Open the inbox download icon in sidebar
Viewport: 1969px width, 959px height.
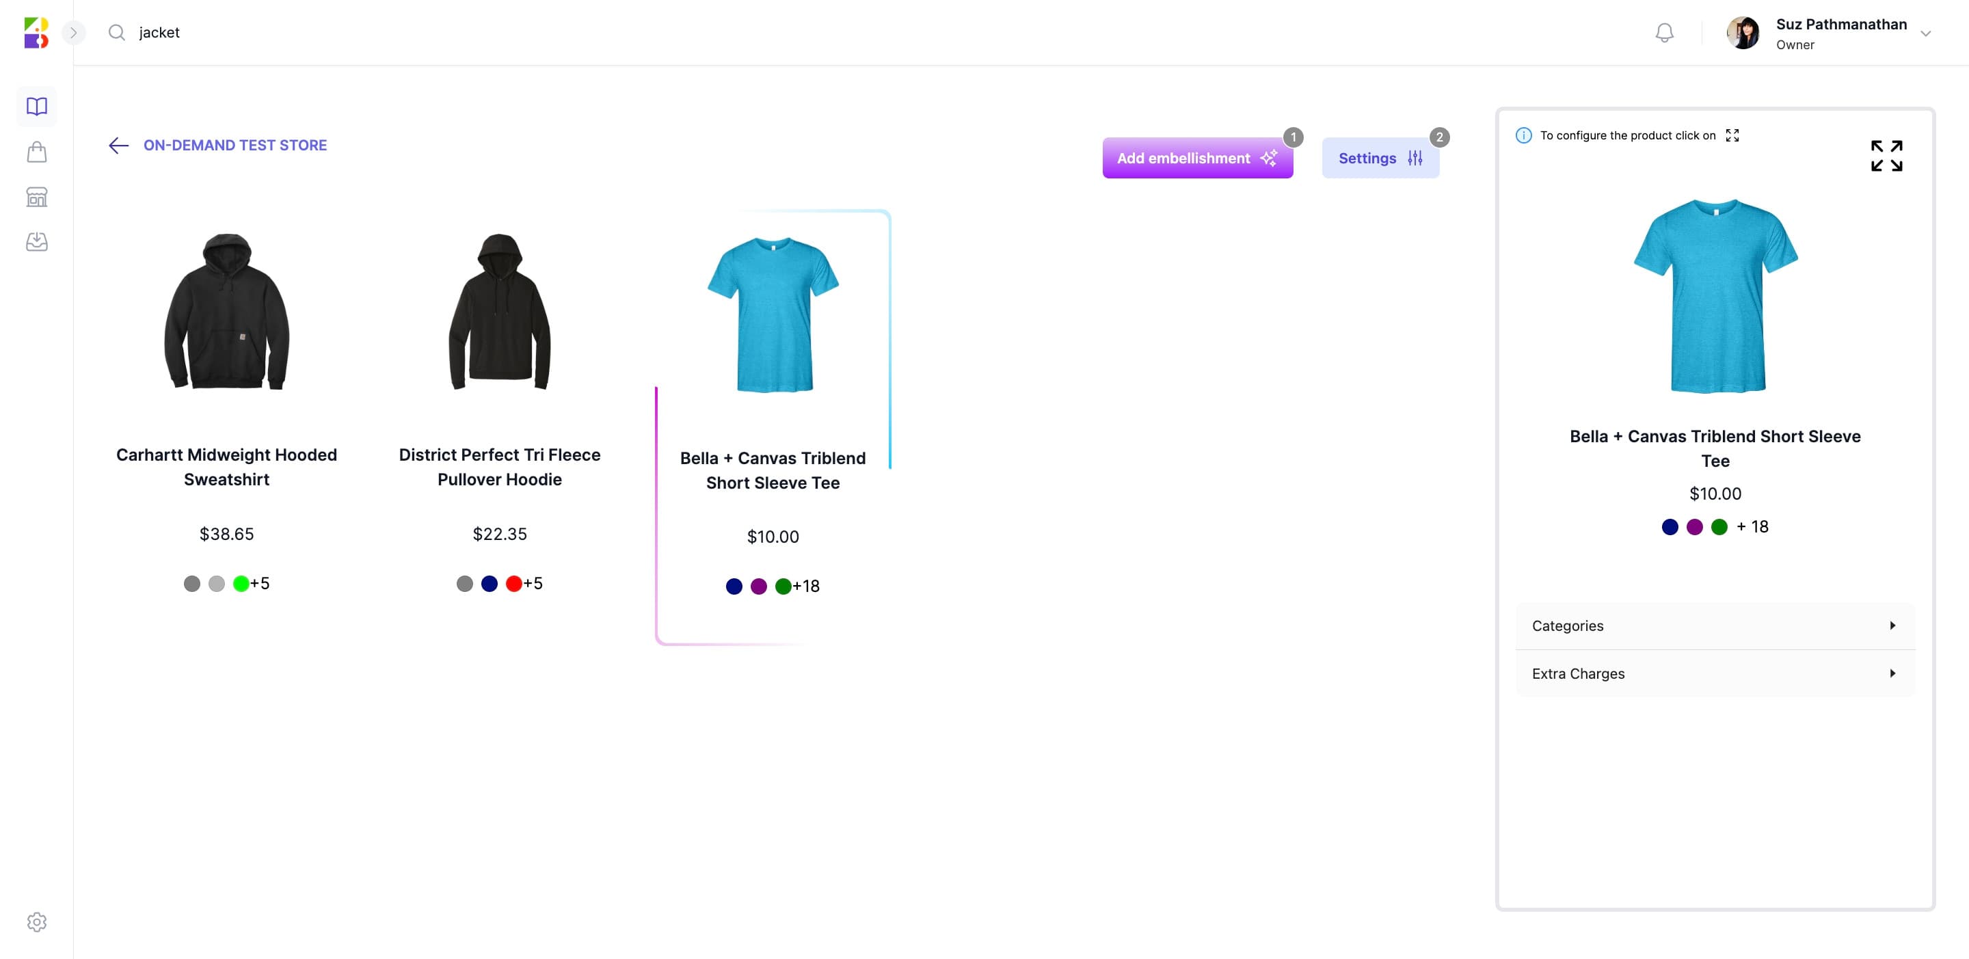pyautogui.click(x=37, y=242)
